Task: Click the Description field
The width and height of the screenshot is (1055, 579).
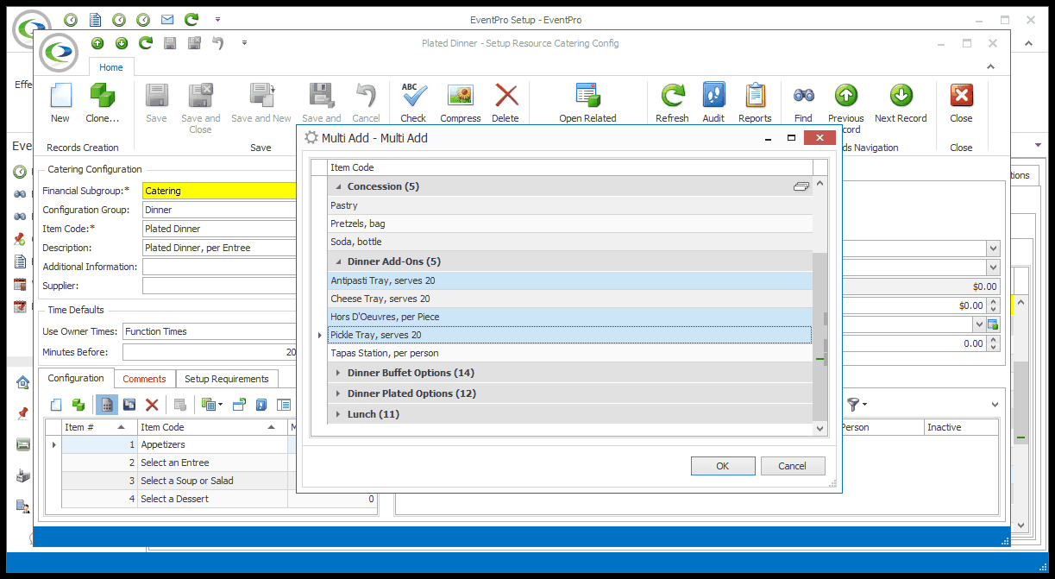Action: 220,248
